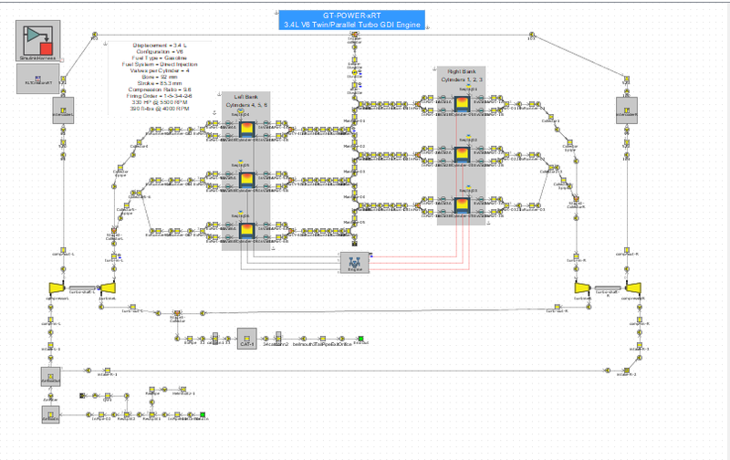The width and height of the screenshot is (730, 460).
Task: Click the injector above top Right Bank cylinder
Action: tap(468, 86)
